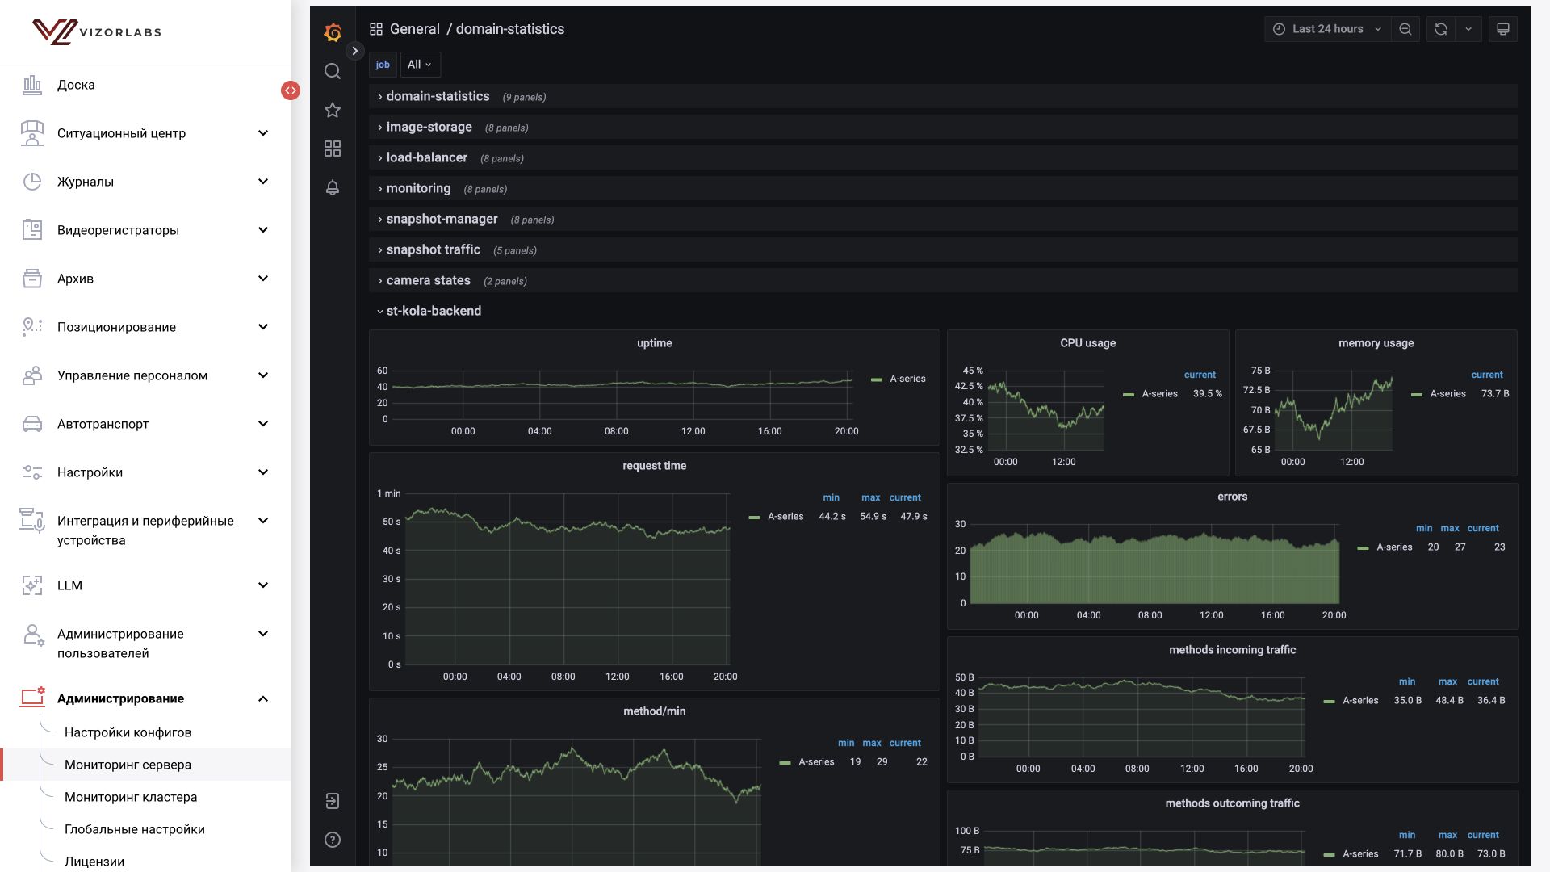1550x872 pixels.
Task: Open Grafana search magnifier icon
Action: (333, 71)
